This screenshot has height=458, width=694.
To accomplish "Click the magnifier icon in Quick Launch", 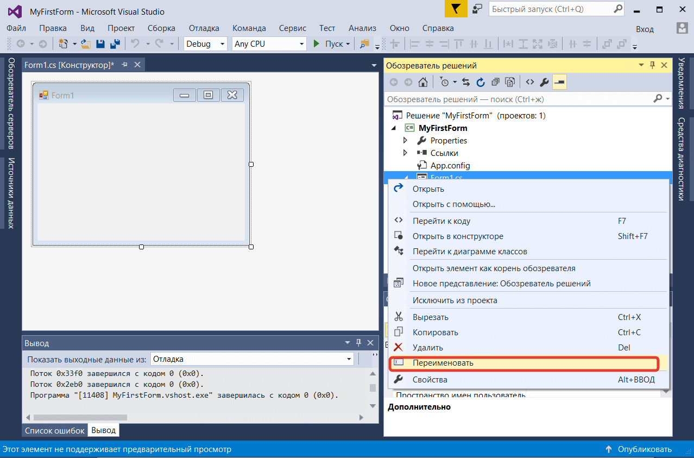I will (x=618, y=9).
